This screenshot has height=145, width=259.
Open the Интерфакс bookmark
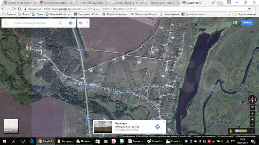87,14
